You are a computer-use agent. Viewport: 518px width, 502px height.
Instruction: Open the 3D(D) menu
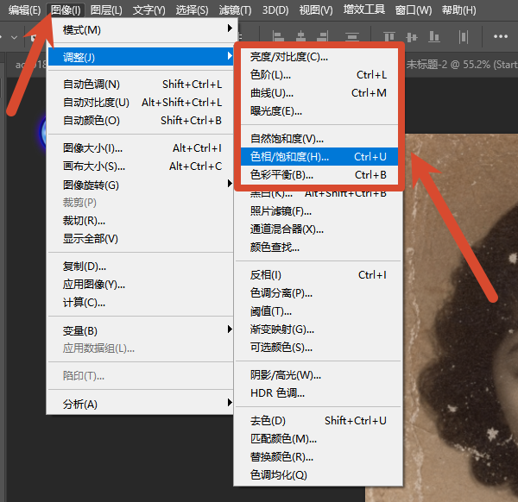(x=275, y=10)
